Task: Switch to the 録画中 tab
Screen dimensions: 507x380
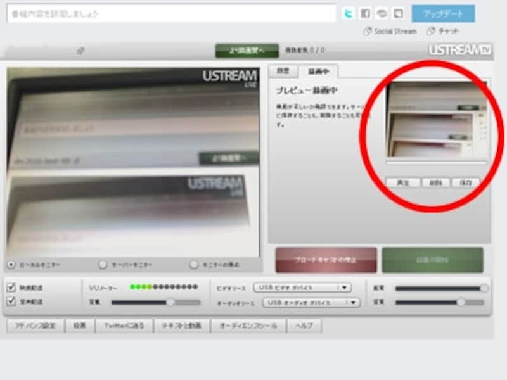Action: (319, 72)
